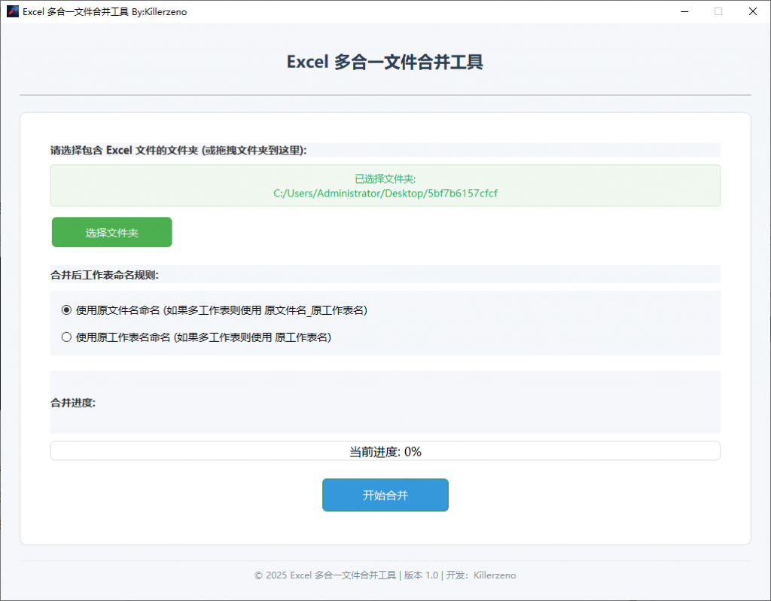This screenshot has width=771, height=601.
Task: Click the main heading Excel 多合一文件合并工具
Action: pos(385,62)
